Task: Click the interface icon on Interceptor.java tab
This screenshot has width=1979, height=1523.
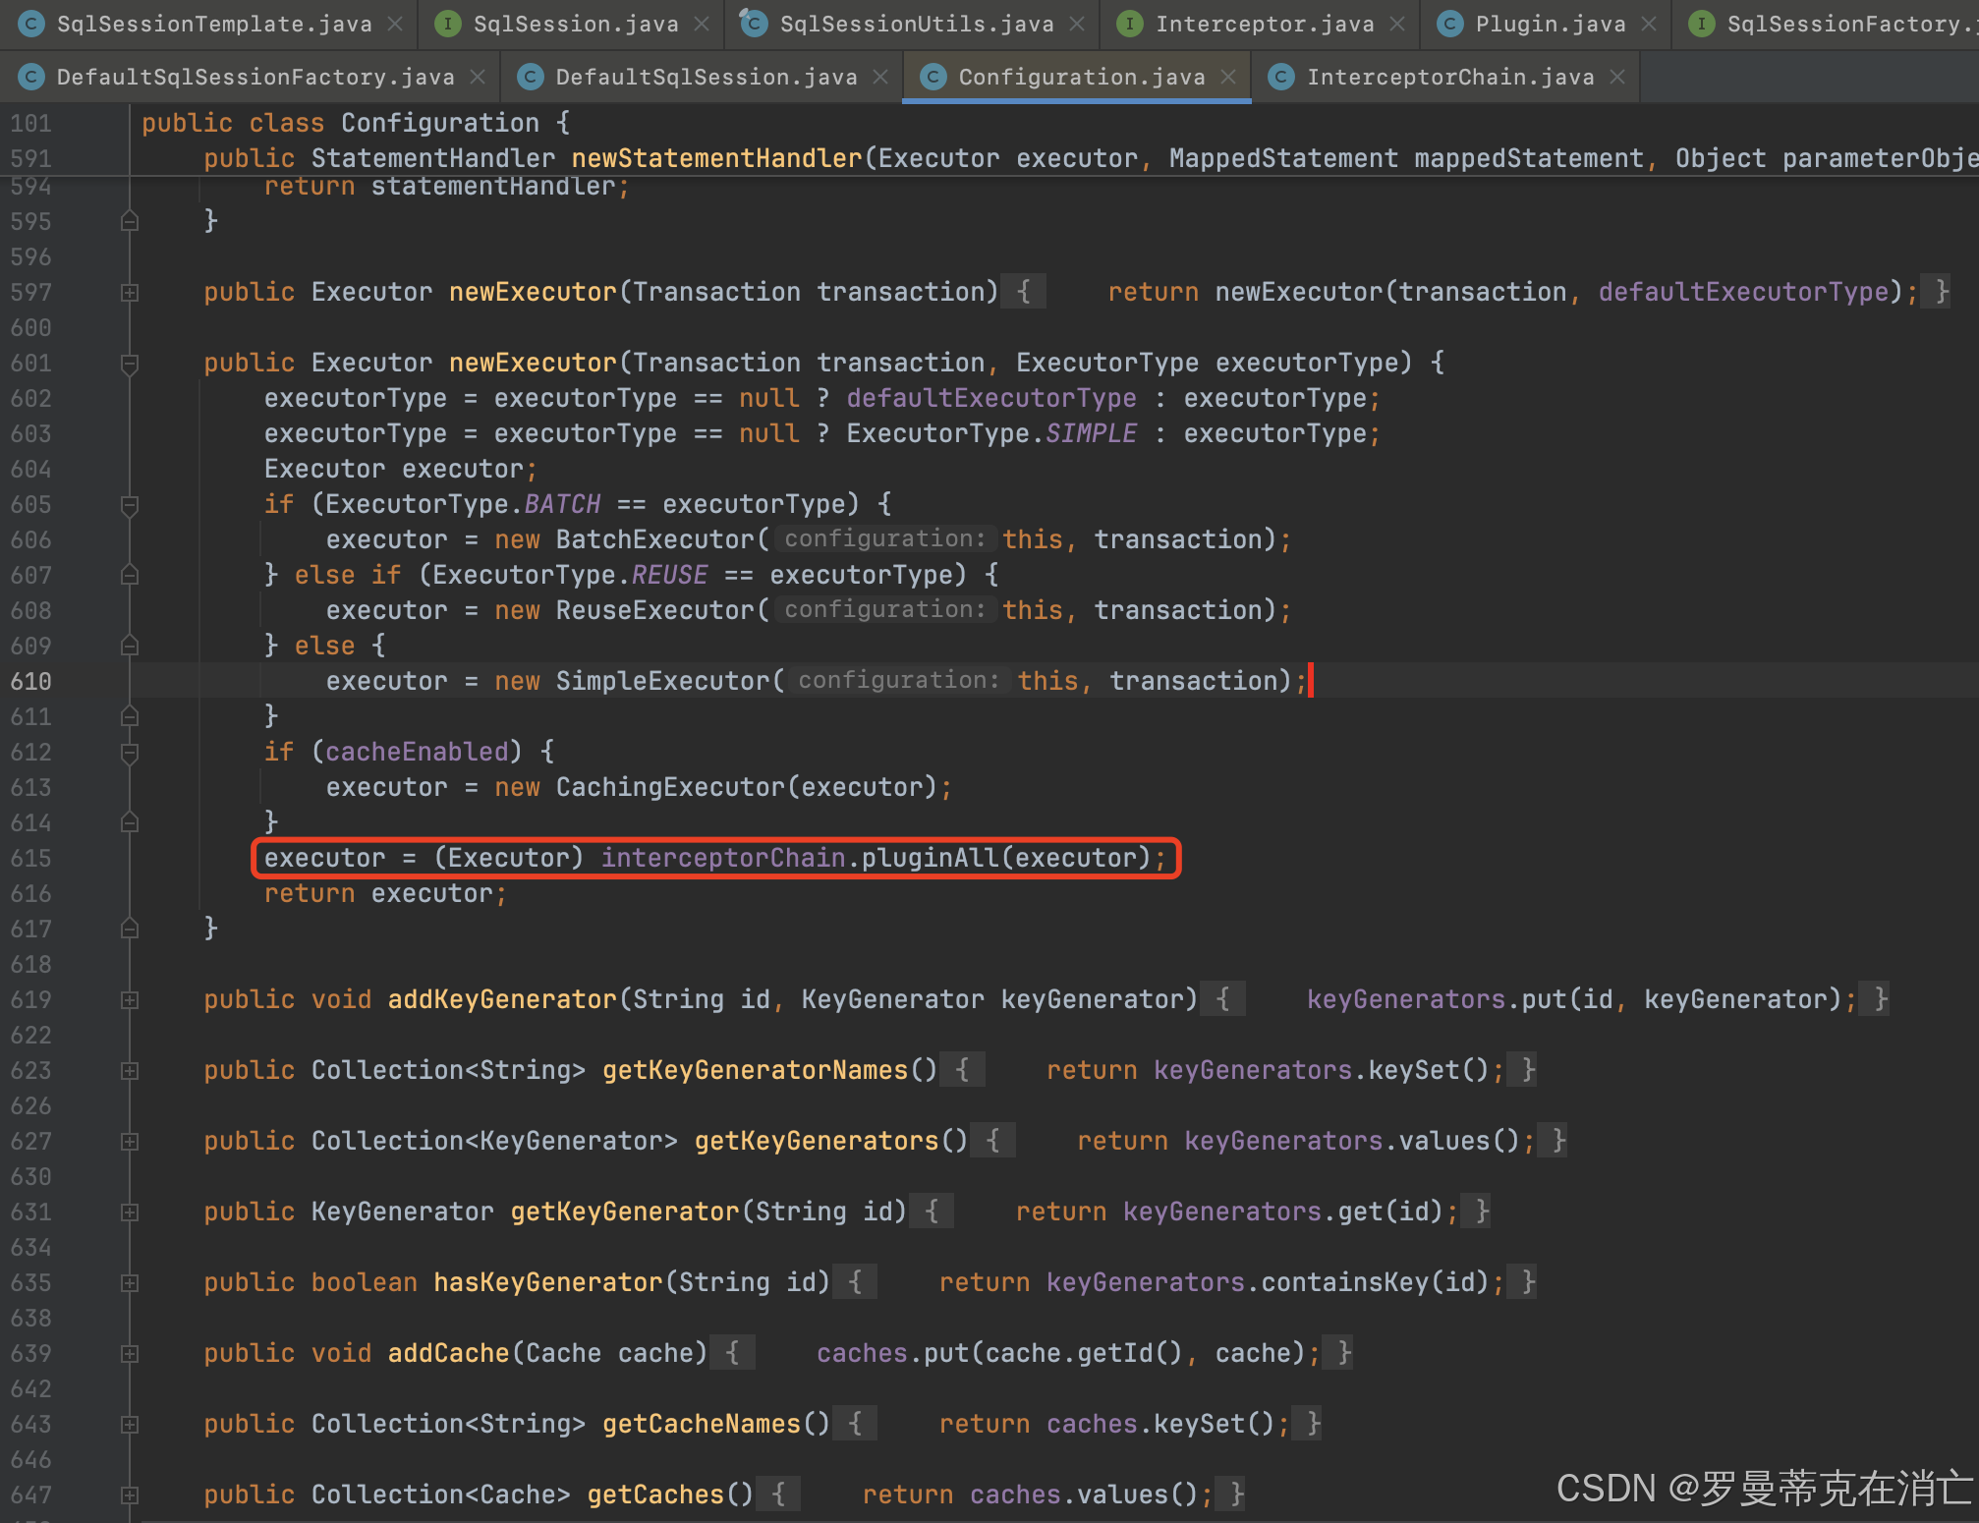Action: 1130,24
